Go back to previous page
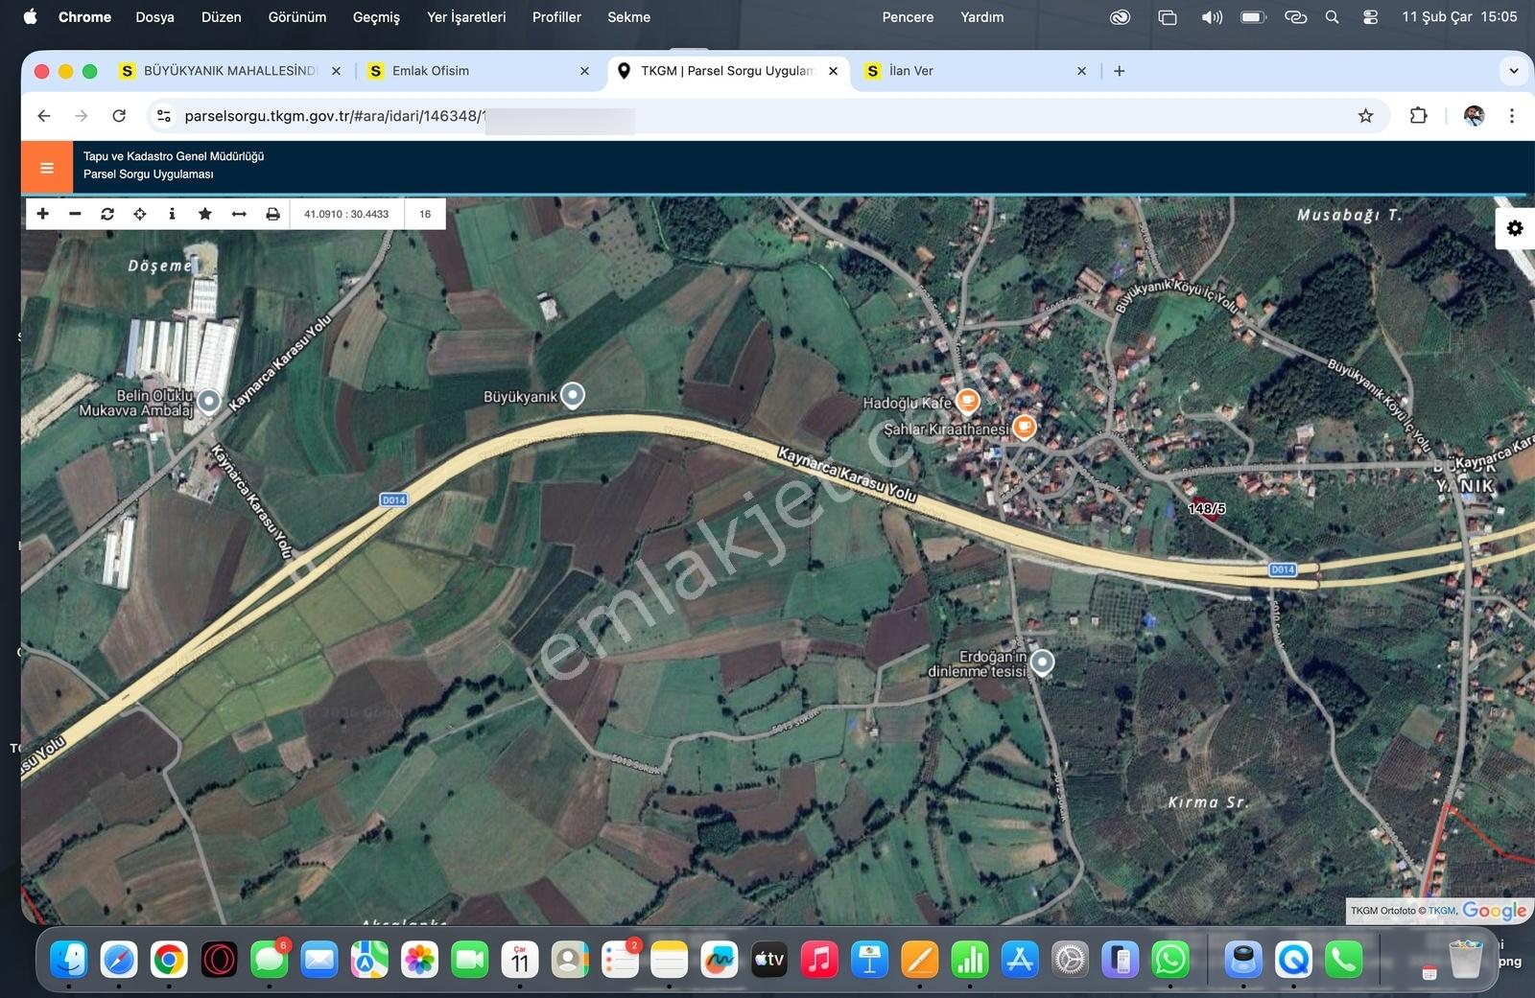This screenshot has width=1535, height=998. click(x=44, y=116)
